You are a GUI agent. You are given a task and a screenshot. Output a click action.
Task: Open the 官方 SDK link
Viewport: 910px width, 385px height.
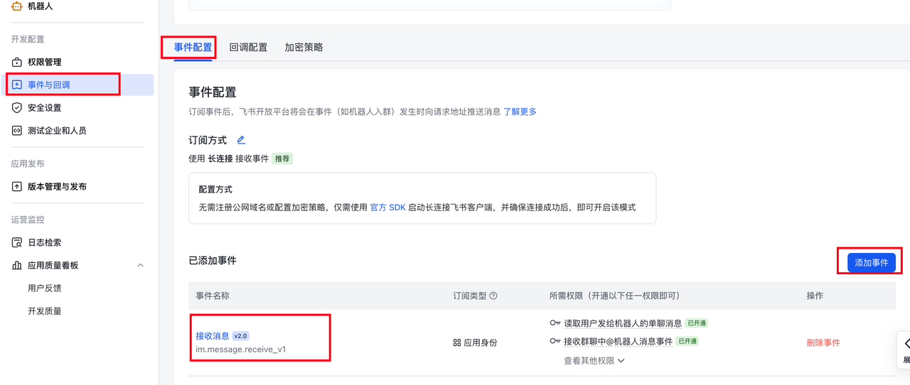387,207
